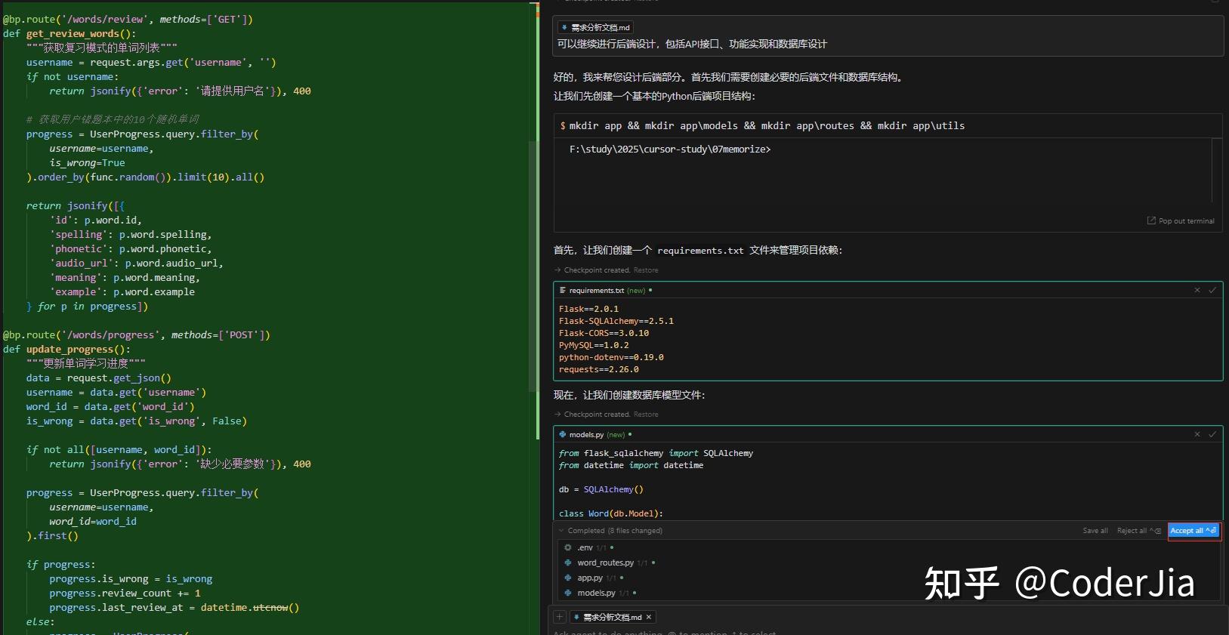
Task: Click the '/words/review' route decorator line
Action: [128, 20]
